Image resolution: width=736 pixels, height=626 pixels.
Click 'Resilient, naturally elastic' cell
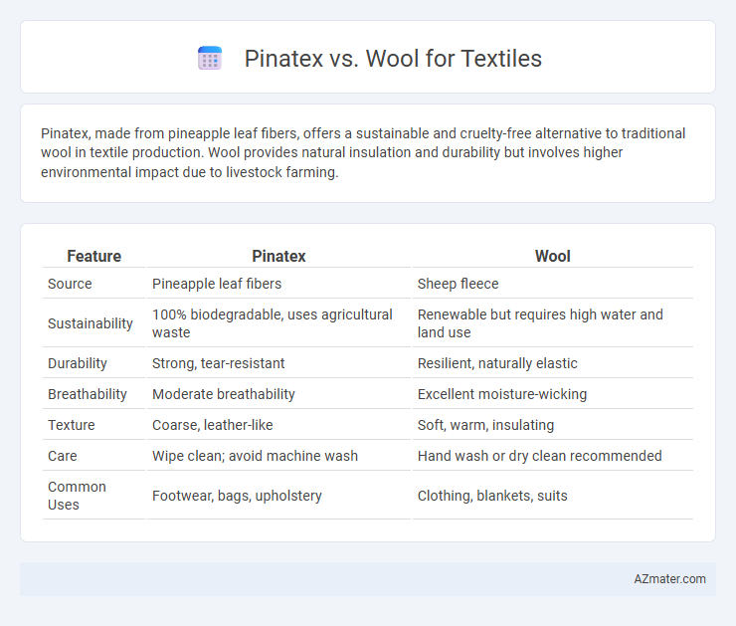497,363
